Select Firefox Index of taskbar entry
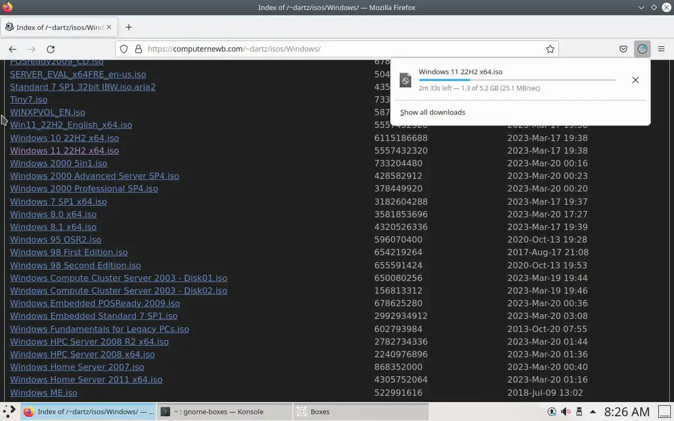Viewport: 674px width, 421px height. coord(88,412)
